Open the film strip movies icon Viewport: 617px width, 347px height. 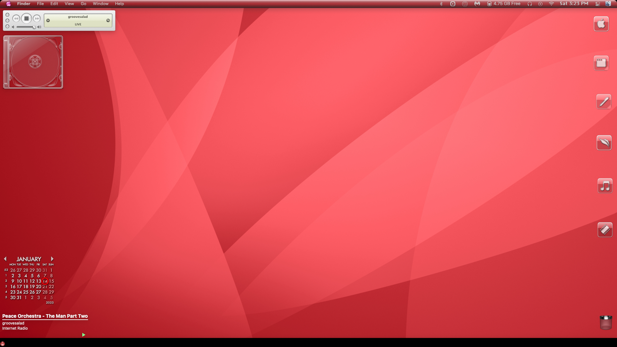click(x=605, y=230)
